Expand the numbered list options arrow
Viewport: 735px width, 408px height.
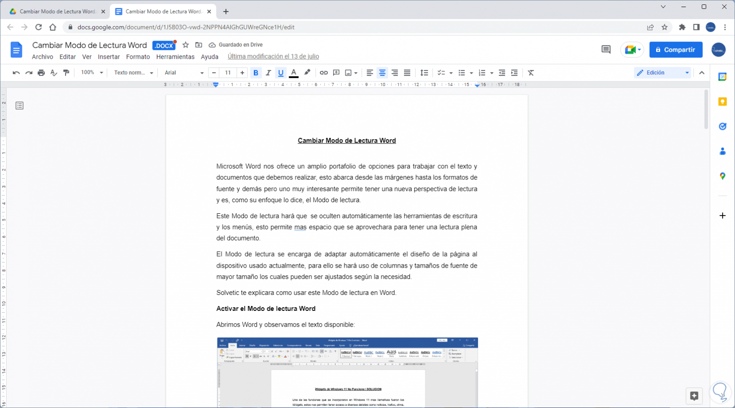pyautogui.click(x=492, y=73)
